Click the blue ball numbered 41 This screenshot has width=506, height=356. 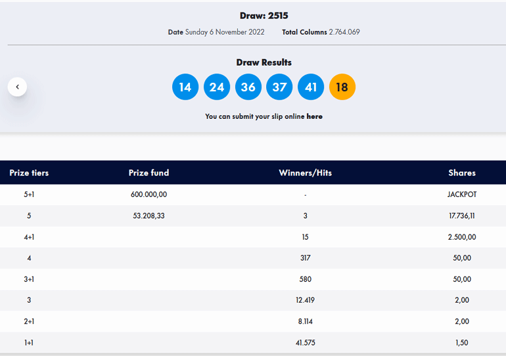(311, 87)
